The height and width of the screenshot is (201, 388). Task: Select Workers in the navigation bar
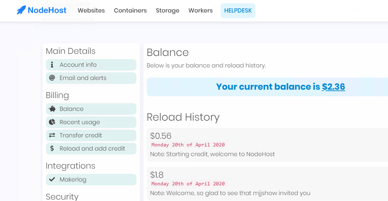click(x=200, y=10)
